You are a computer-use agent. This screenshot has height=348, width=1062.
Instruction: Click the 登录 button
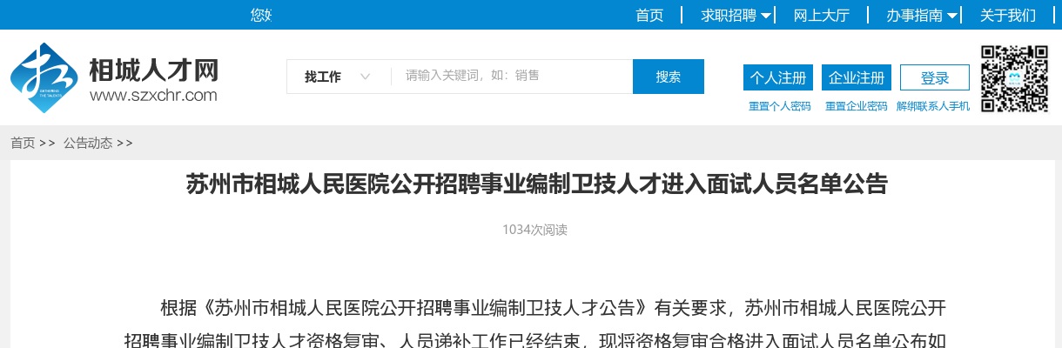click(935, 77)
